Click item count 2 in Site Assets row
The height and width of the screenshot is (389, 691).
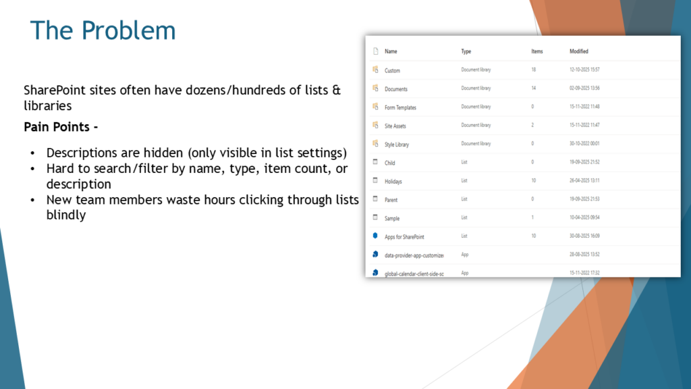pyautogui.click(x=532, y=125)
